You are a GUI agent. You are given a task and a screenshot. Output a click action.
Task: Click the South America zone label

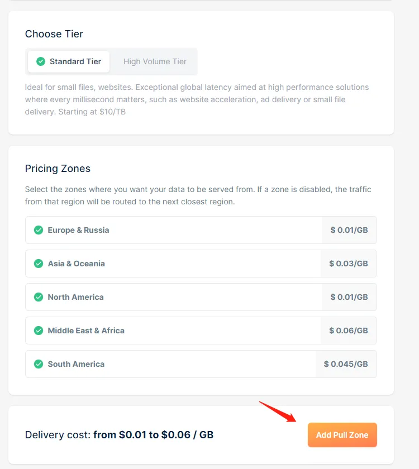point(76,364)
